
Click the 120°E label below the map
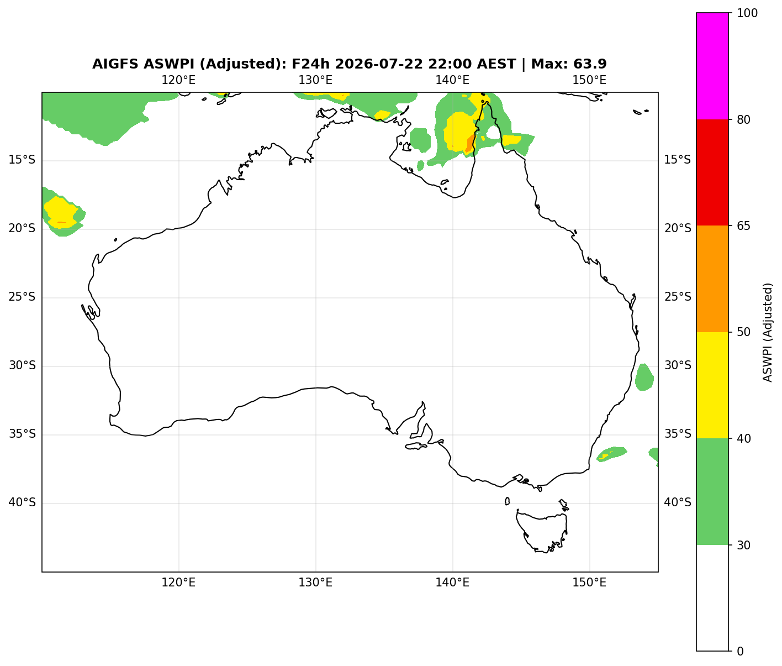pyautogui.click(x=178, y=583)
